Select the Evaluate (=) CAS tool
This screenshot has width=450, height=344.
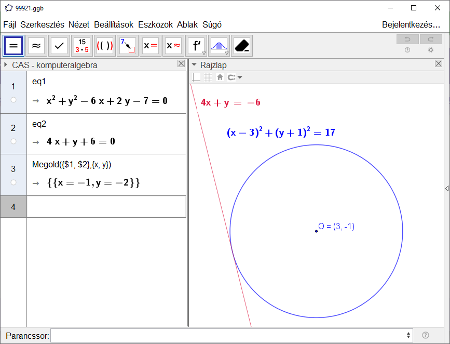pos(13,46)
